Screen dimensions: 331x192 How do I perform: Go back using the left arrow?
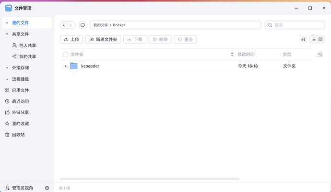click(x=64, y=25)
